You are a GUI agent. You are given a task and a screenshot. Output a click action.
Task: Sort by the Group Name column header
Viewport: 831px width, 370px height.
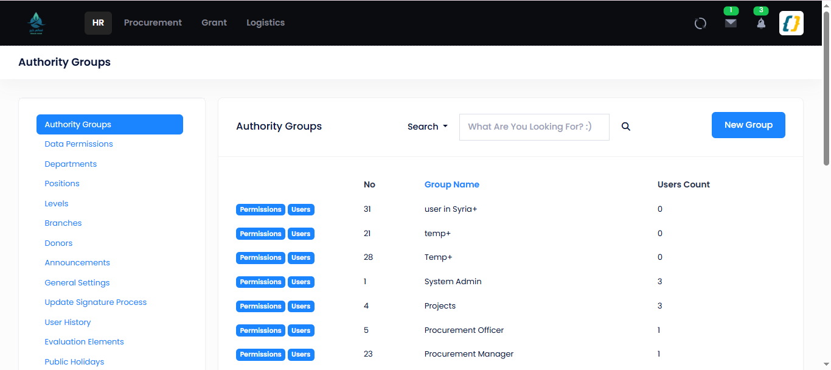452,184
